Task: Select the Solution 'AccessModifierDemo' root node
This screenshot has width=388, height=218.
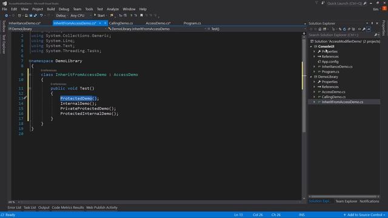Action: click(x=345, y=42)
